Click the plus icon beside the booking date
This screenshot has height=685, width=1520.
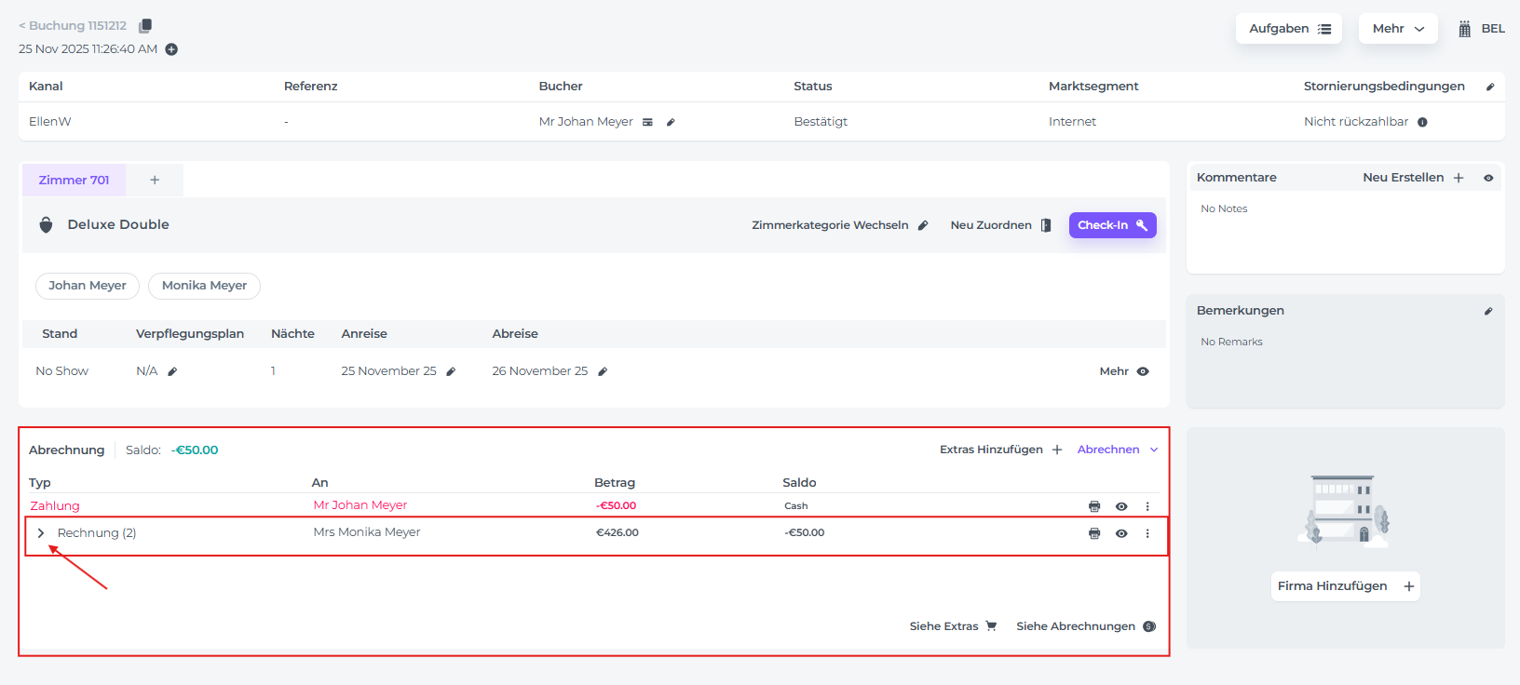click(171, 49)
